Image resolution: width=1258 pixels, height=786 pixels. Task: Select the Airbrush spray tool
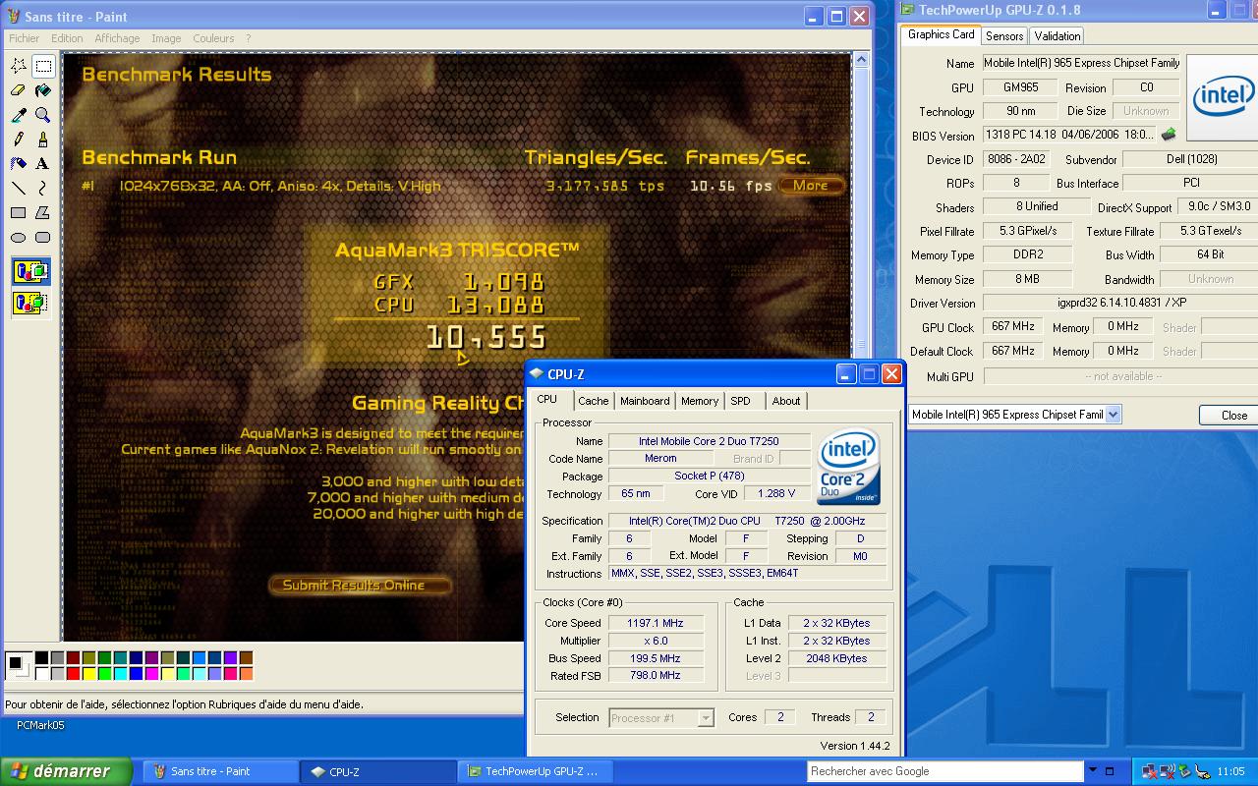tap(19, 164)
